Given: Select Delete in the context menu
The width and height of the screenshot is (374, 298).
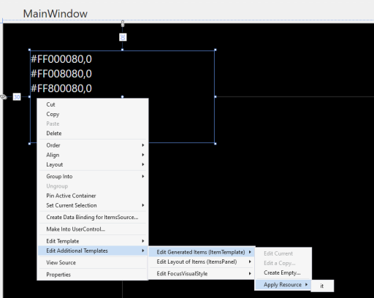Looking at the screenshot, I should coord(93,134).
